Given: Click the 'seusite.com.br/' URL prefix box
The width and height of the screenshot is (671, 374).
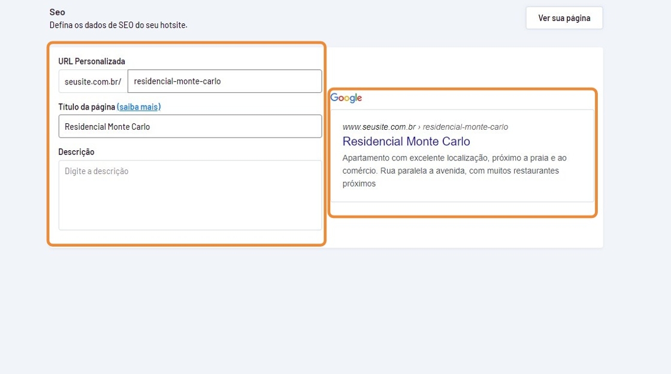Looking at the screenshot, I should point(93,81).
